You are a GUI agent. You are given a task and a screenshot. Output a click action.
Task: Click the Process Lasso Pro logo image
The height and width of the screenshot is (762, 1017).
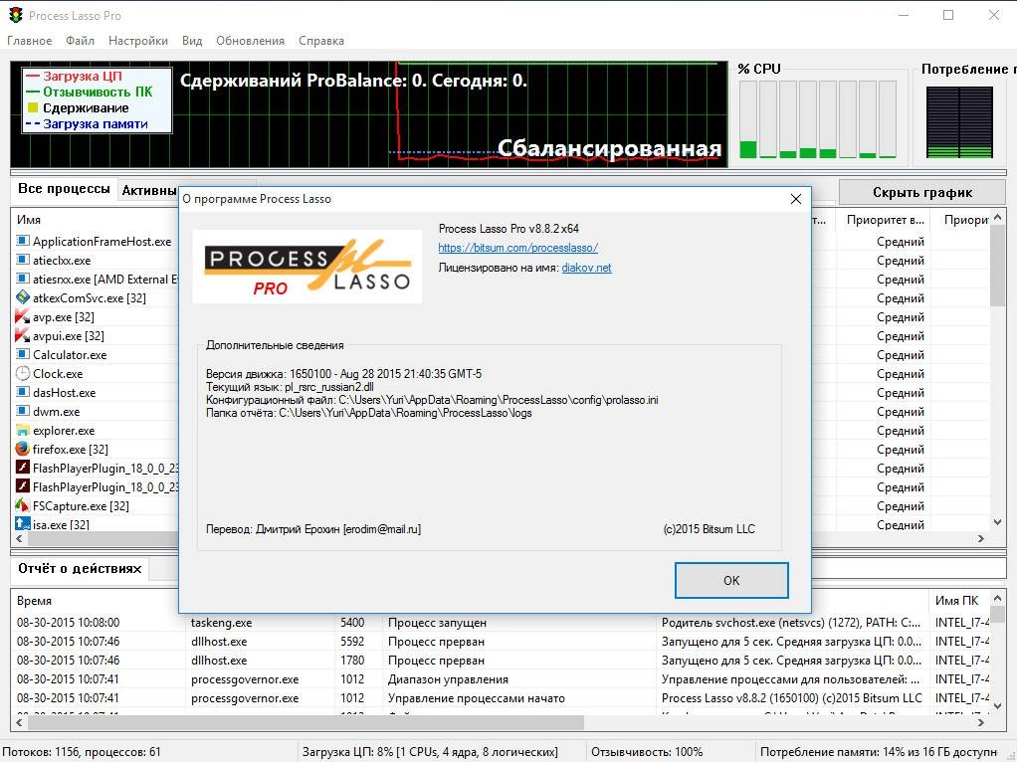point(307,267)
